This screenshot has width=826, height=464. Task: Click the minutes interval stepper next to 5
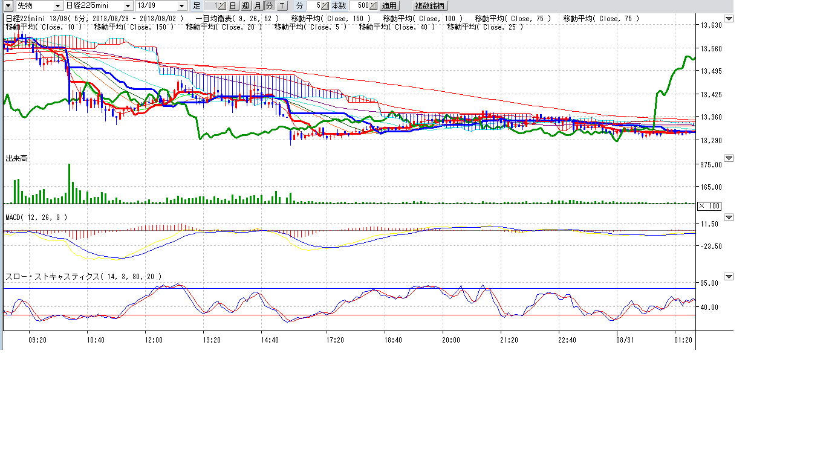(x=325, y=6)
